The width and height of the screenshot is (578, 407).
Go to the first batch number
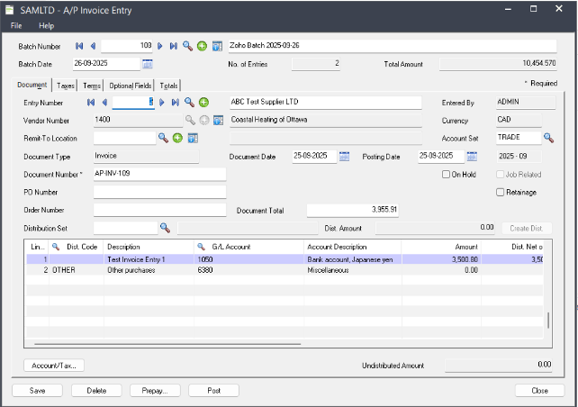click(x=79, y=45)
